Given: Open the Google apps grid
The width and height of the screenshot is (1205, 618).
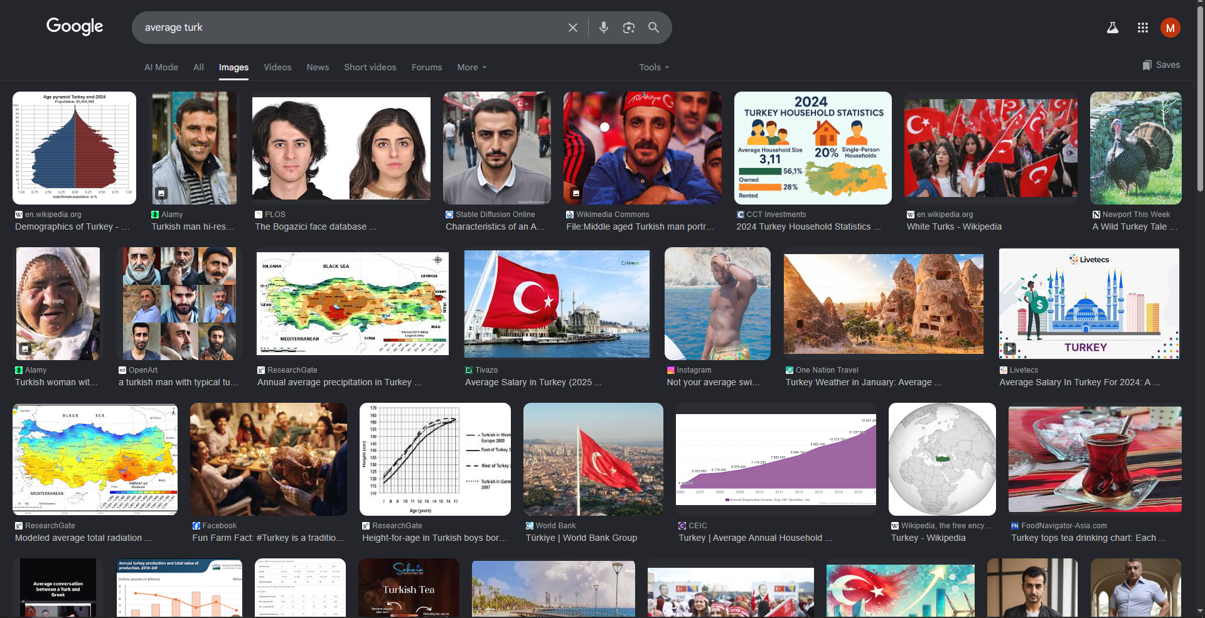Looking at the screenshot, I should point(1142,28).
